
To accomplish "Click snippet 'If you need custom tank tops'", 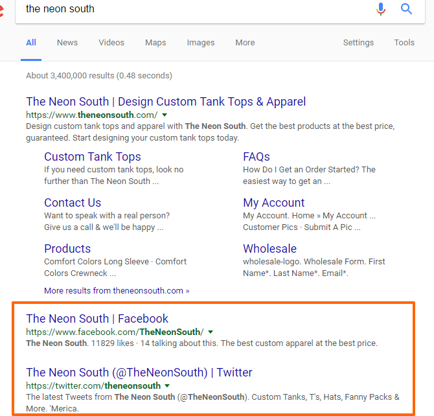I will point(99,170).
